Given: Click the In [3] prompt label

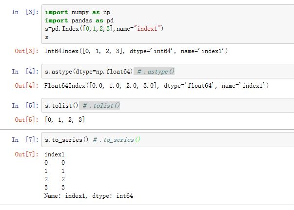Looking at the screenshot, I should coord(25,12).
